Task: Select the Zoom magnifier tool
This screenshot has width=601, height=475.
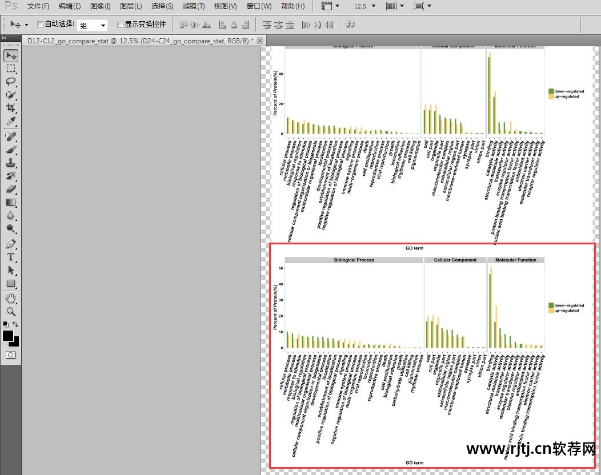Action: (x=11, y=311)
